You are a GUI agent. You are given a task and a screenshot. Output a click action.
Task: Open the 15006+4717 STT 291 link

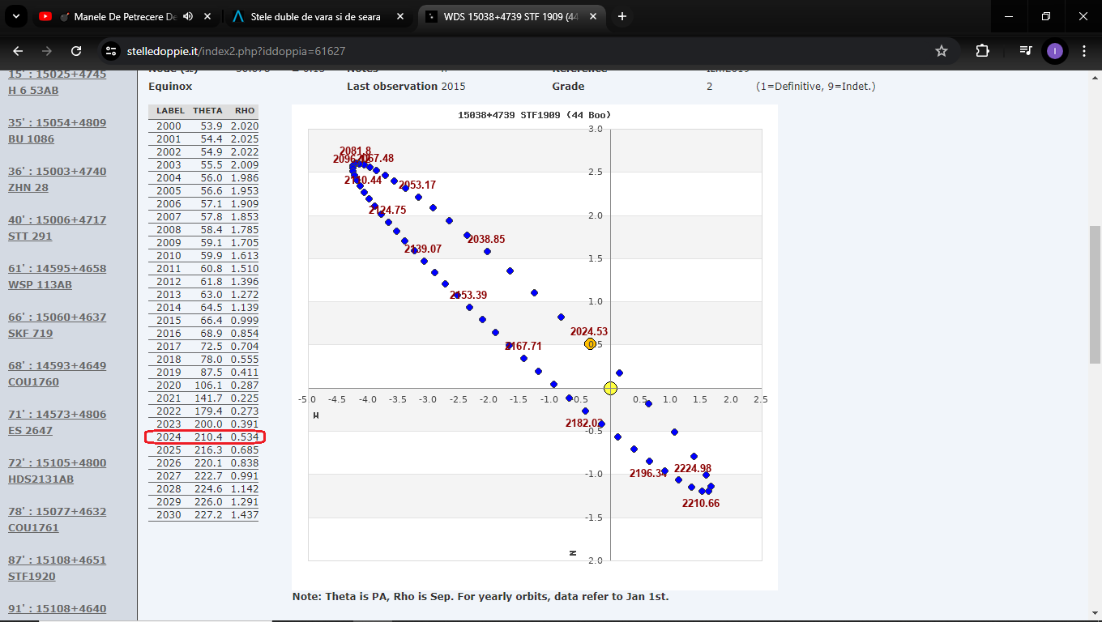pos(57,228)
